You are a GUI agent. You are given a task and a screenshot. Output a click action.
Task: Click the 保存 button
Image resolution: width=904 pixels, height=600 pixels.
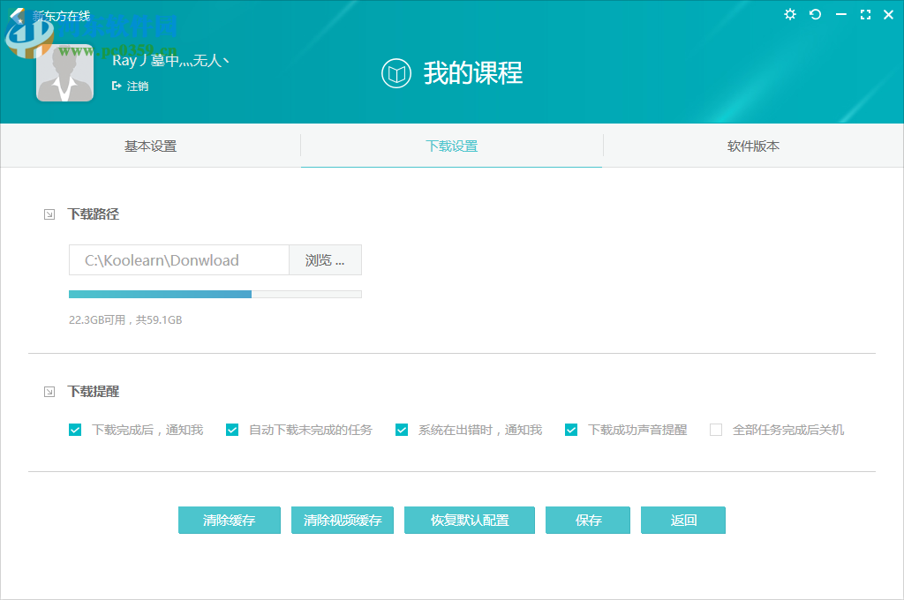pyautogui.click(x=587, y=520)
